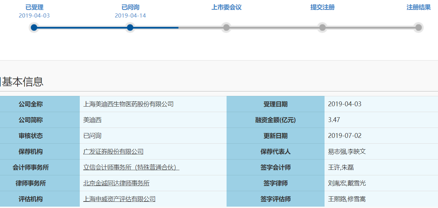Click the 签字会计师 value 王许,朱磊
Image resolution: width=438 pixels, height=208 pixels.
click(x=341, y=167)
